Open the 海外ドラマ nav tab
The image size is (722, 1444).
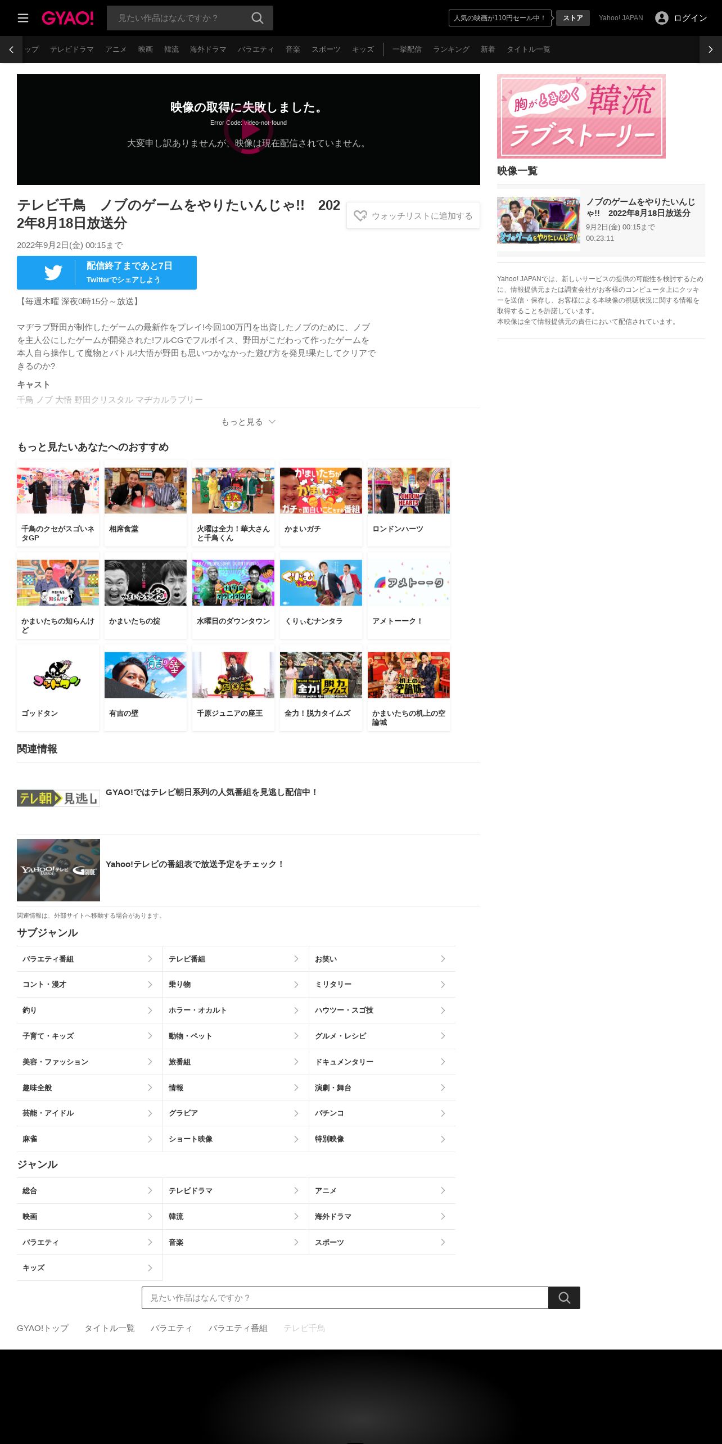click(208, 49)
